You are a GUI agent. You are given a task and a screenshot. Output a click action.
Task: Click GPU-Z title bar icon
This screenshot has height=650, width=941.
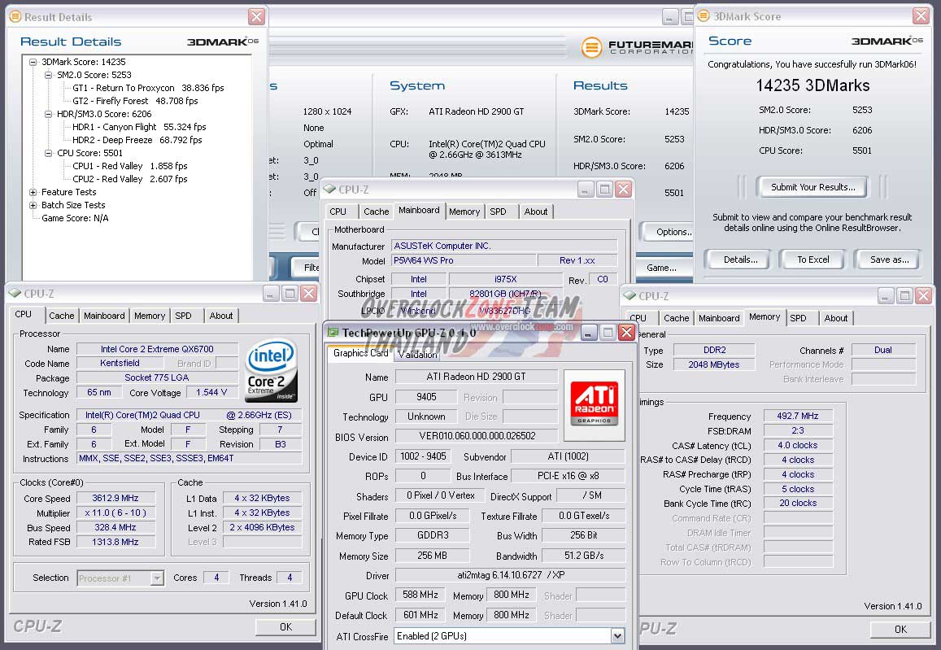pyautogui.click(x=333, y=333)
